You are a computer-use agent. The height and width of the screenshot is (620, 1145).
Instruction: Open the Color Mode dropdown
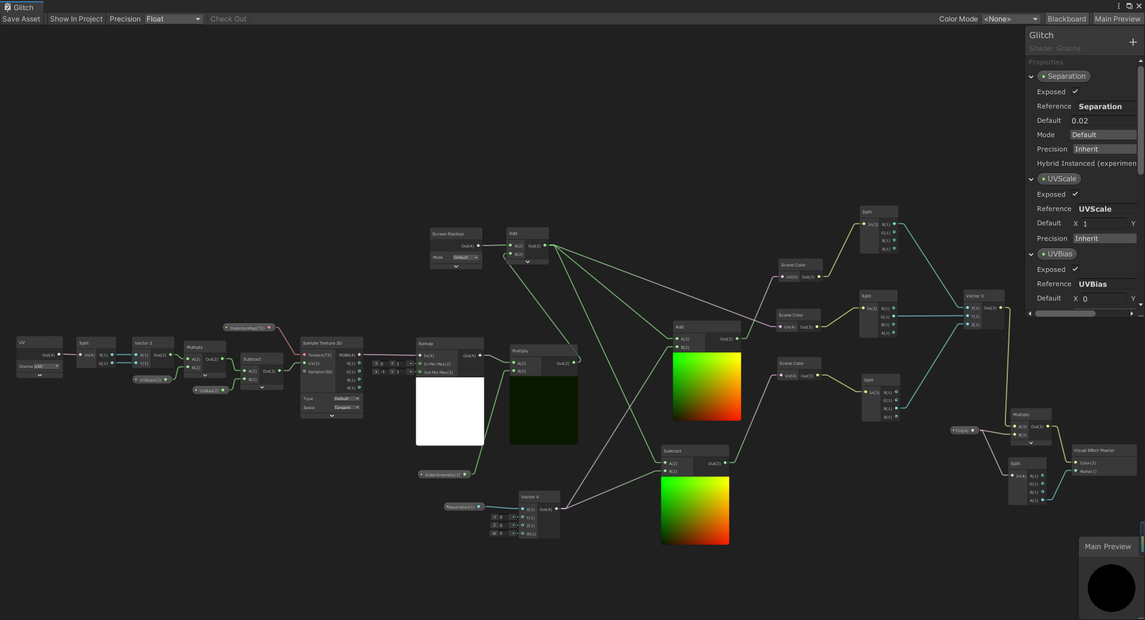point(1010,18)
